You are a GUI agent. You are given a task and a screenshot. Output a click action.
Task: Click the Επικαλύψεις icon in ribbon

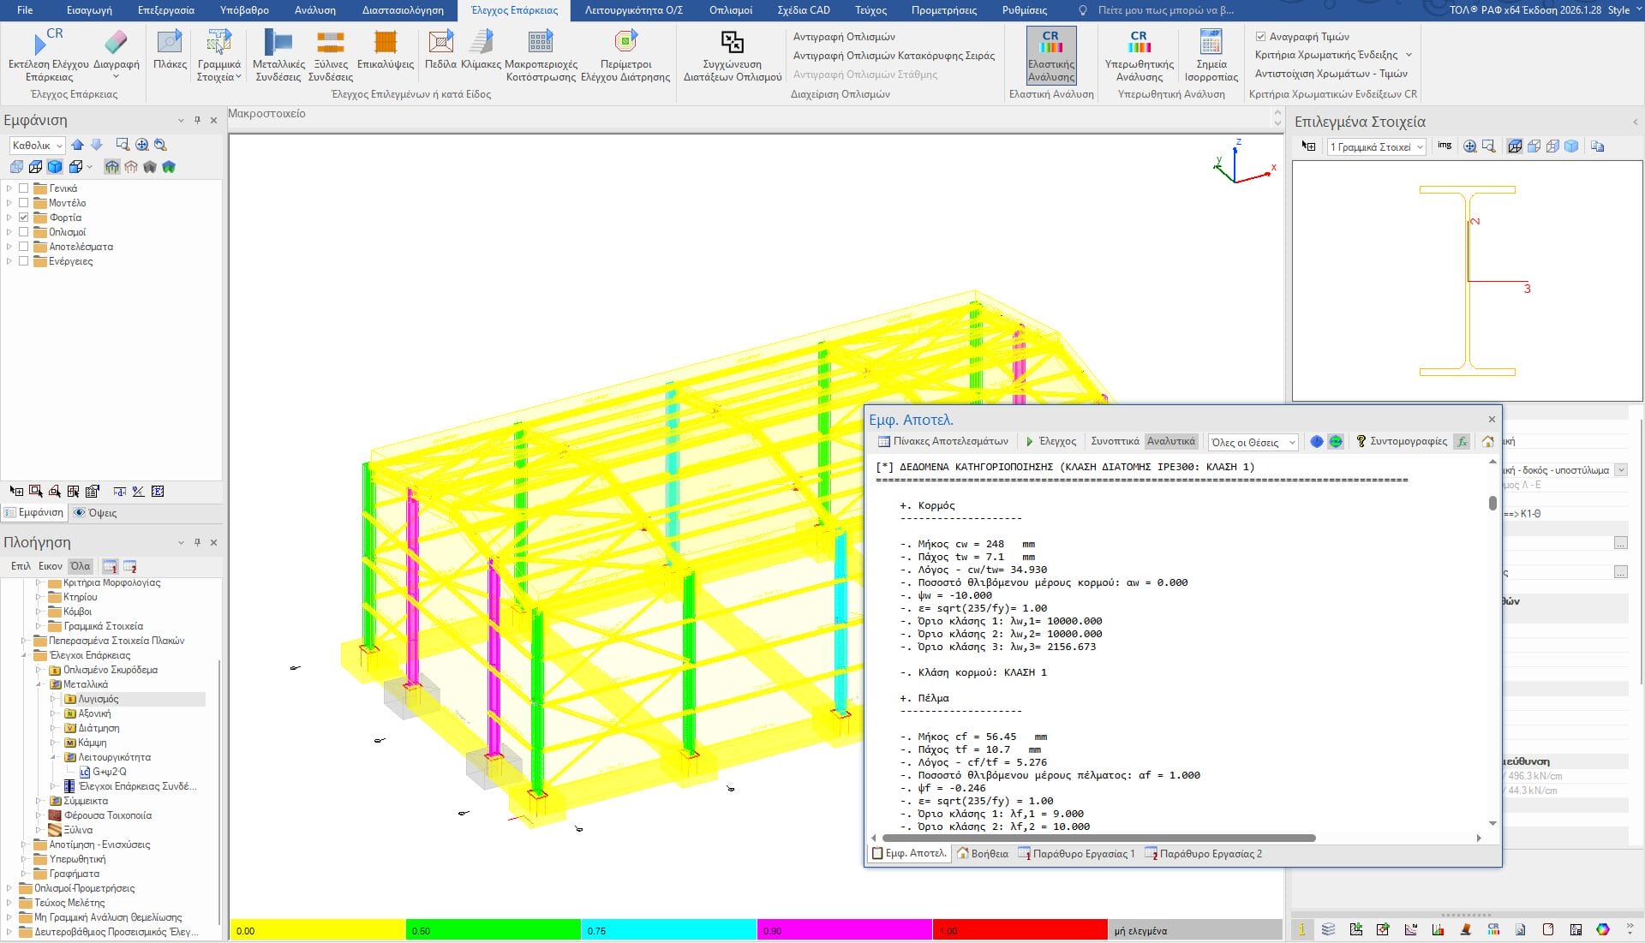(386, 42)
